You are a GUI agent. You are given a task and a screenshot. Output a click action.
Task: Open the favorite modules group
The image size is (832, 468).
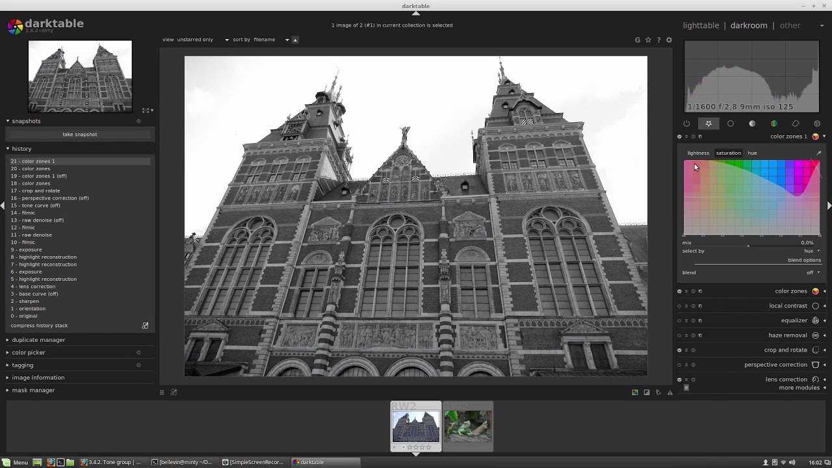(708, 123)
